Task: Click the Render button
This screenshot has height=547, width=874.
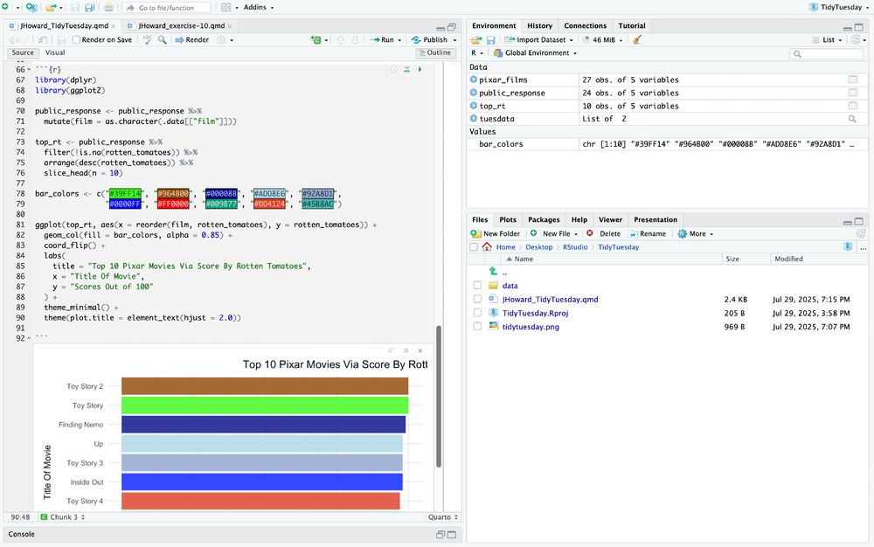Action: (191, 39)
